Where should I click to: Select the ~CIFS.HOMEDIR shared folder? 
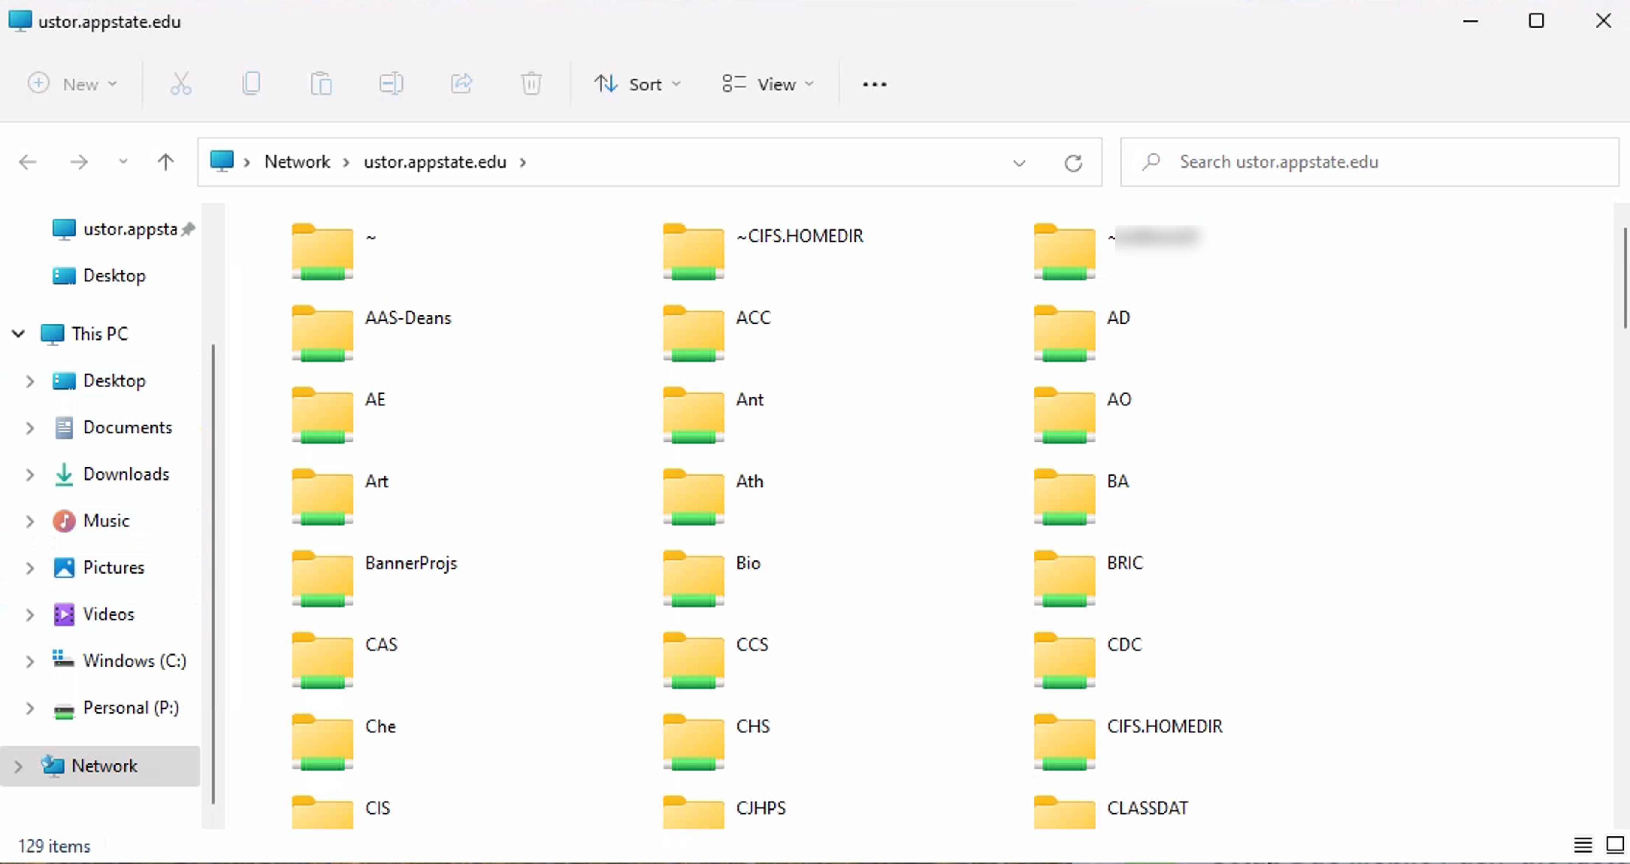(763, 251)
